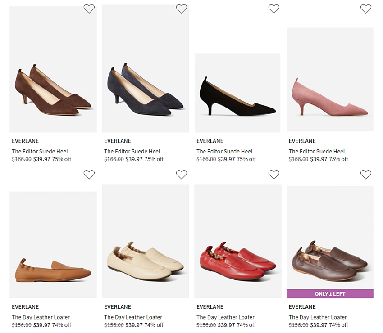Image resolution: width=383 pixels, height=333 pixels.
Task: Click the '75% off' label of black heel
Action: [x=246, y=159]
